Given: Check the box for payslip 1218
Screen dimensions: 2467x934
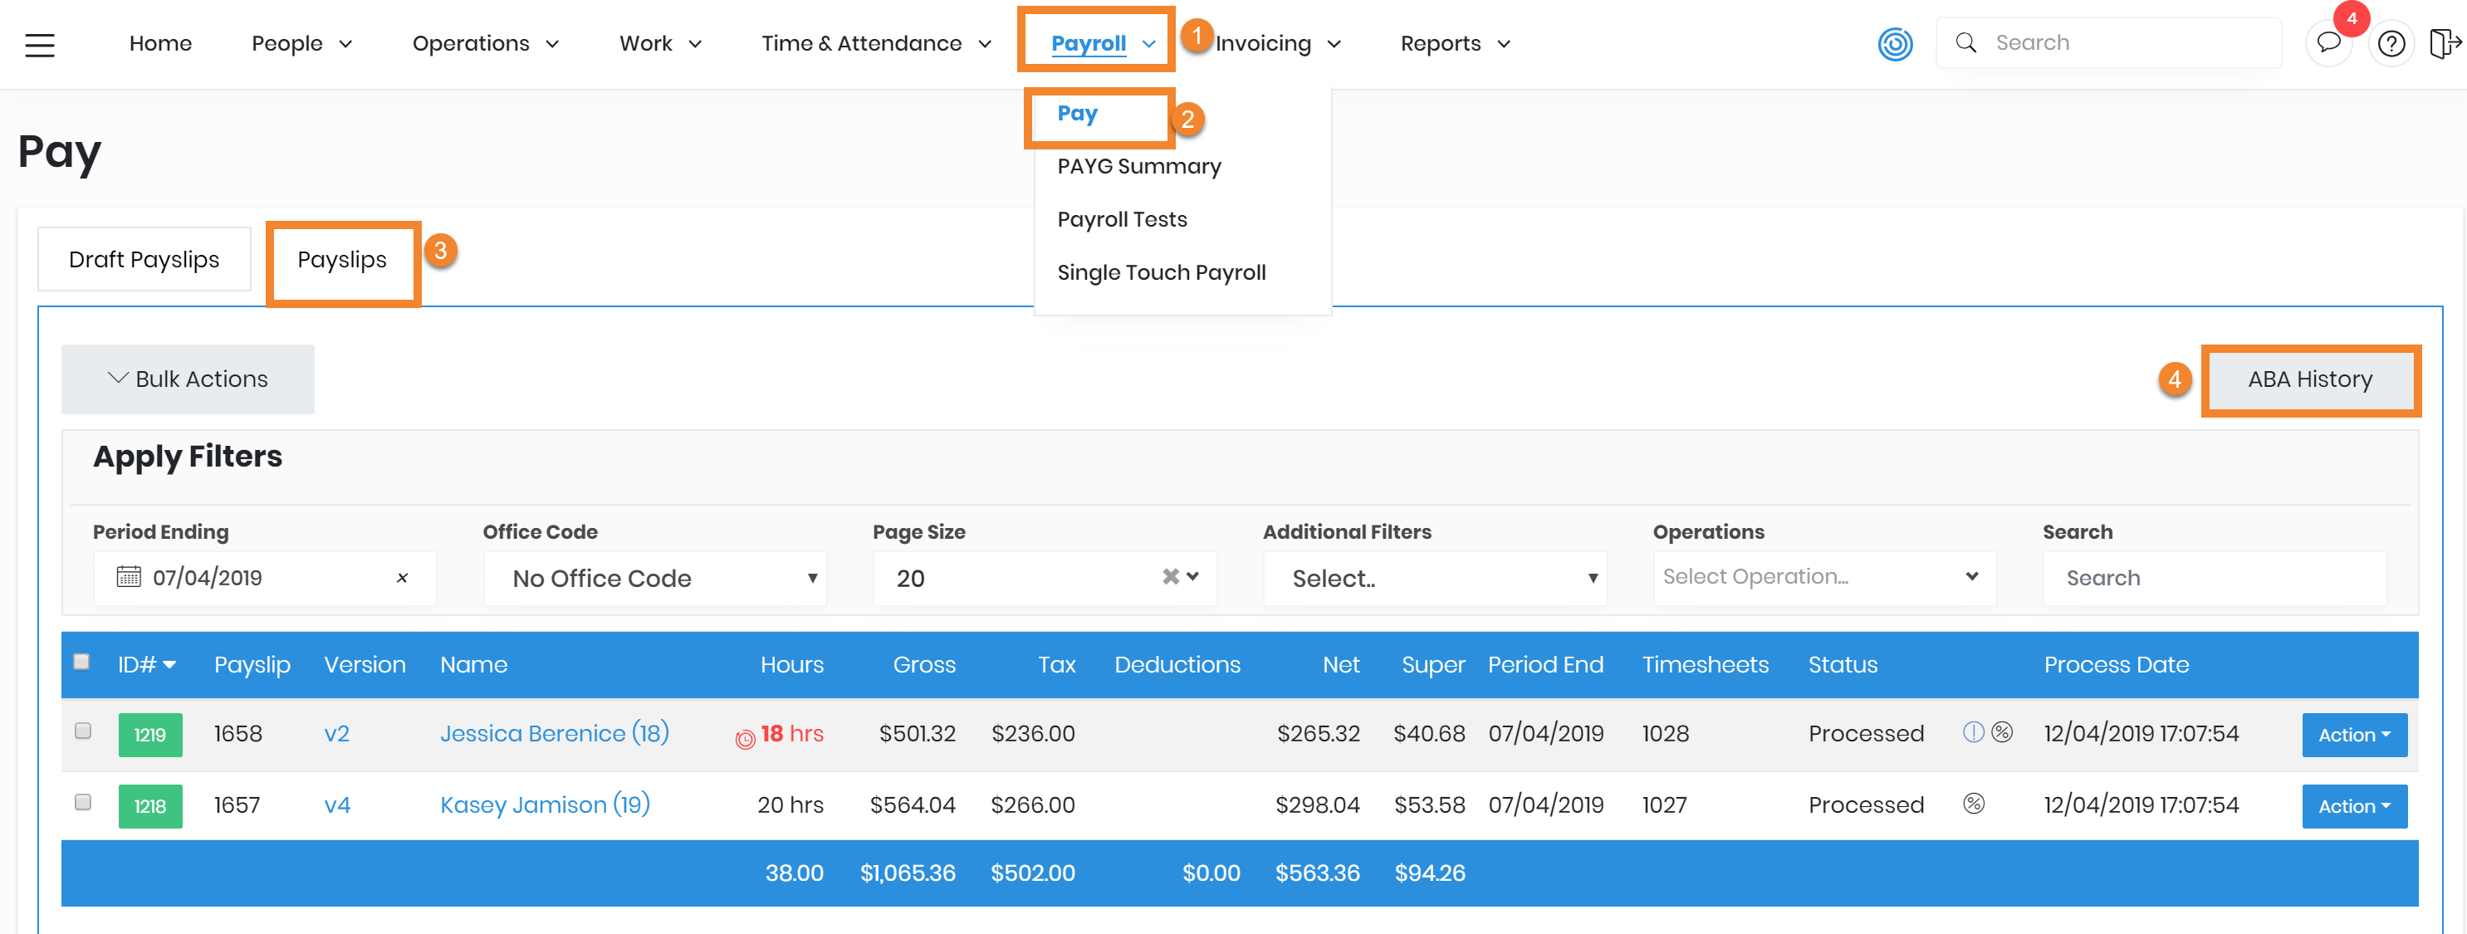Looking at the screenshot, I should click(83, 803).
